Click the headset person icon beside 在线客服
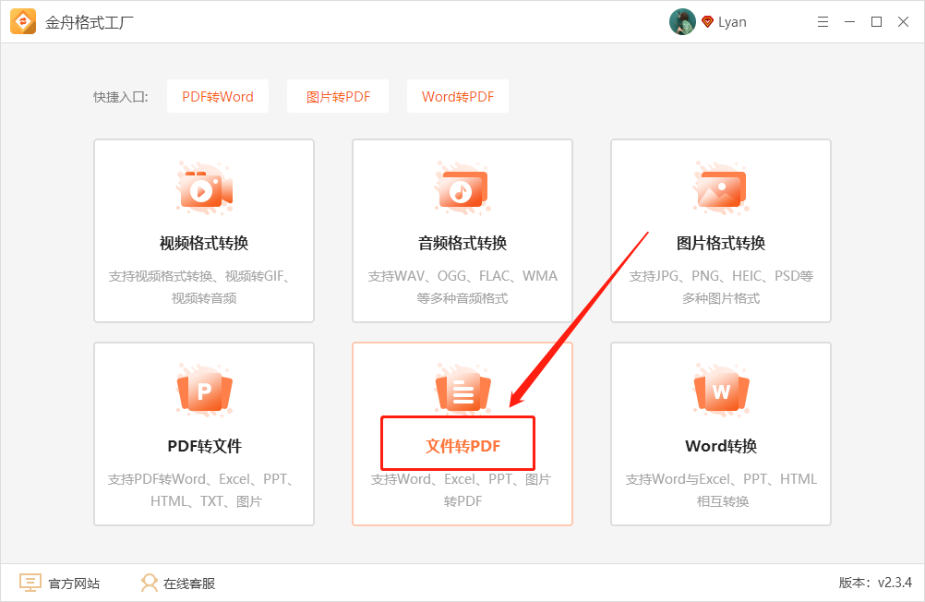This screenshot has height=602, width=925. tap(150, 584)
